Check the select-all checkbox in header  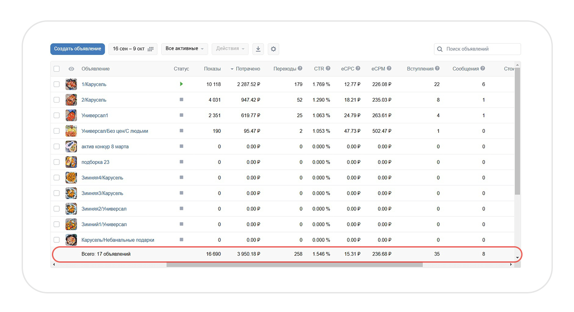pos(57,69)
